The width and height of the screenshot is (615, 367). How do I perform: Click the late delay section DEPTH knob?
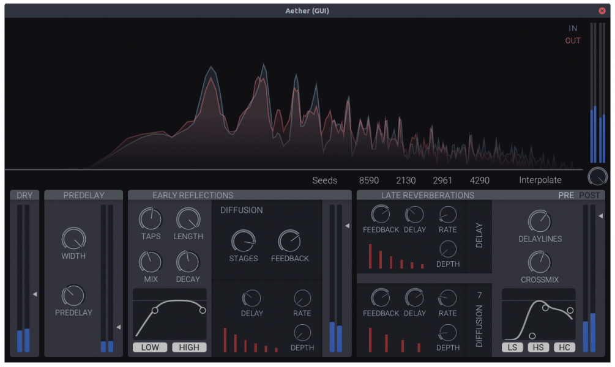pos(447,249)
